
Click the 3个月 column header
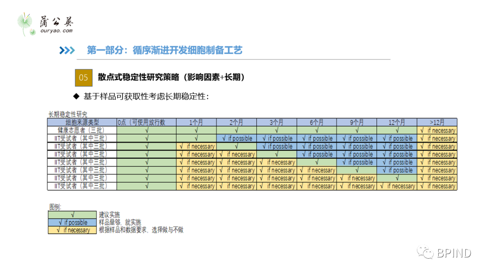click(x=277, y=122)
